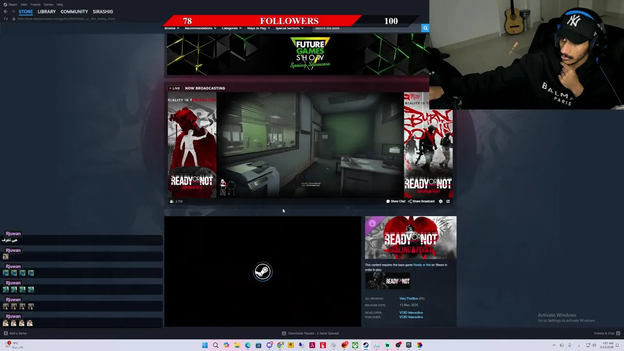Open Chrome from the taskbar

click(280, 345)
